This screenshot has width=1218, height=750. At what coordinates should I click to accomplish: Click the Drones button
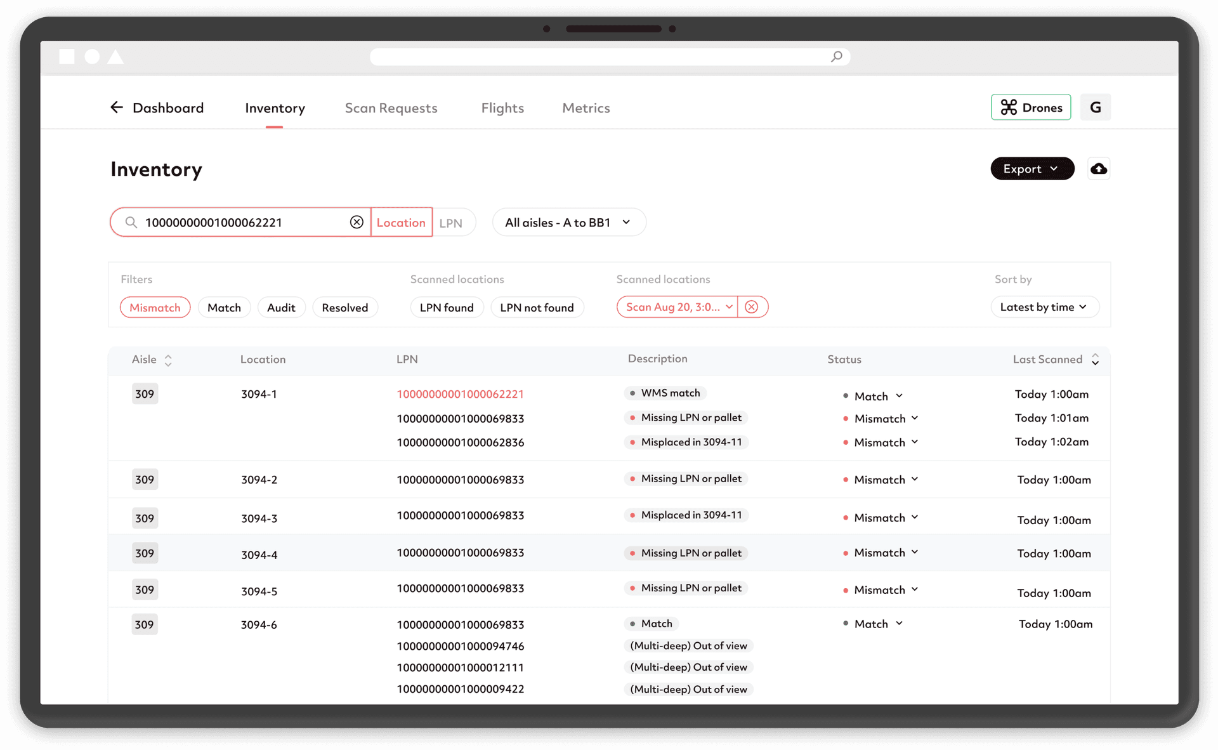(1031, 107)
